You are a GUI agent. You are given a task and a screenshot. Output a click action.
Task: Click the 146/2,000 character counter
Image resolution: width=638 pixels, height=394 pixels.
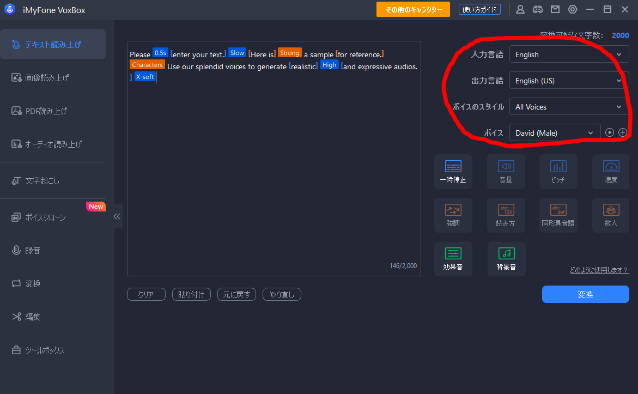[403, 266]
